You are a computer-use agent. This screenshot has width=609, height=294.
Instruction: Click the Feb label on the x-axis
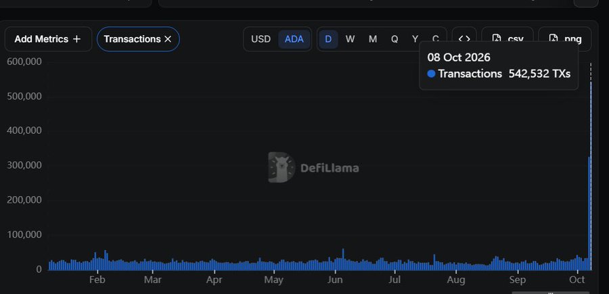tap(97, 280)
